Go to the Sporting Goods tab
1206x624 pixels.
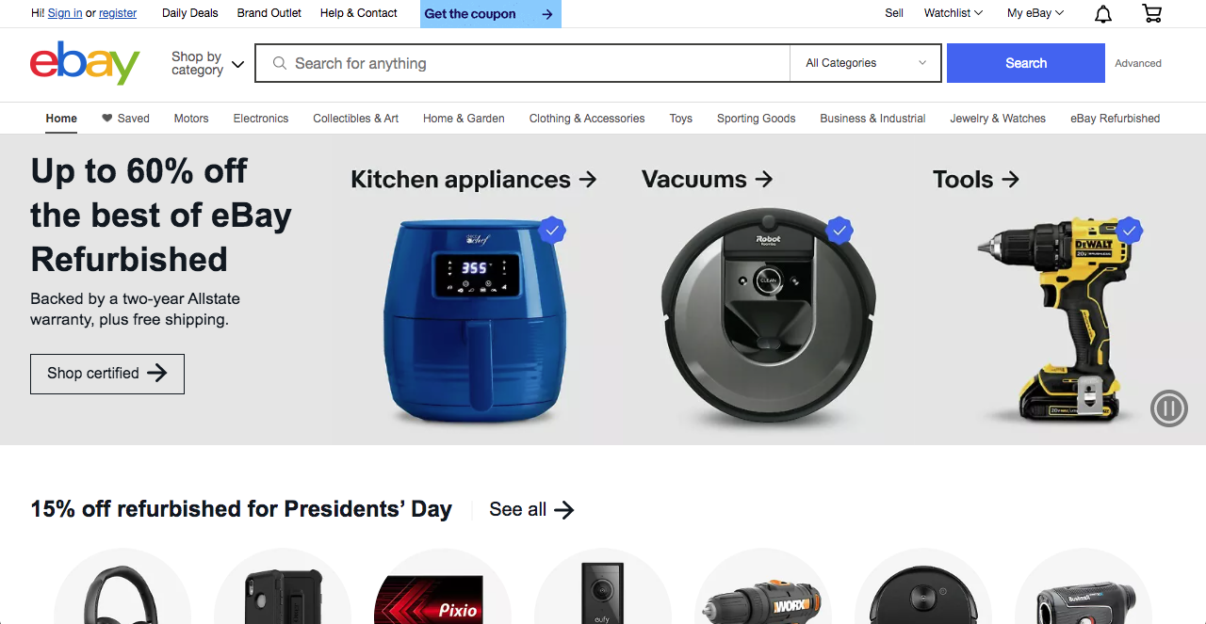(756, 119)
